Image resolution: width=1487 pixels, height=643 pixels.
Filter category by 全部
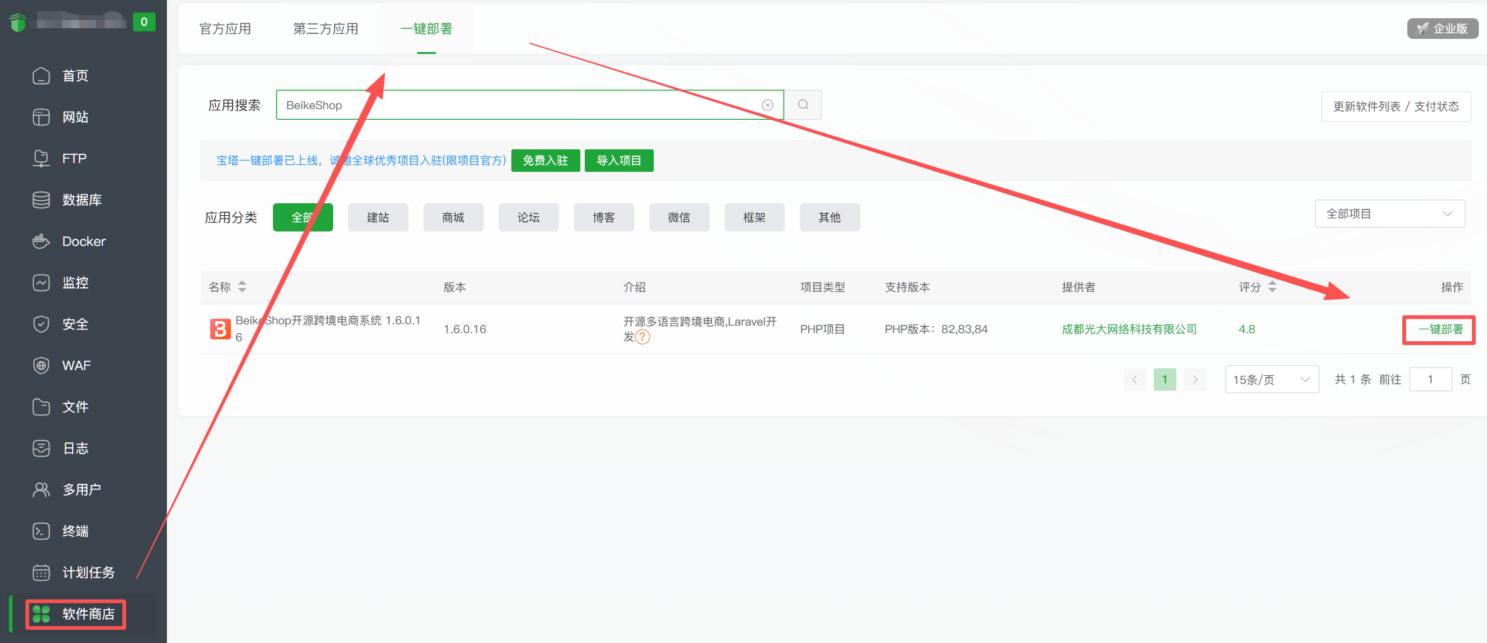(303, 218)
